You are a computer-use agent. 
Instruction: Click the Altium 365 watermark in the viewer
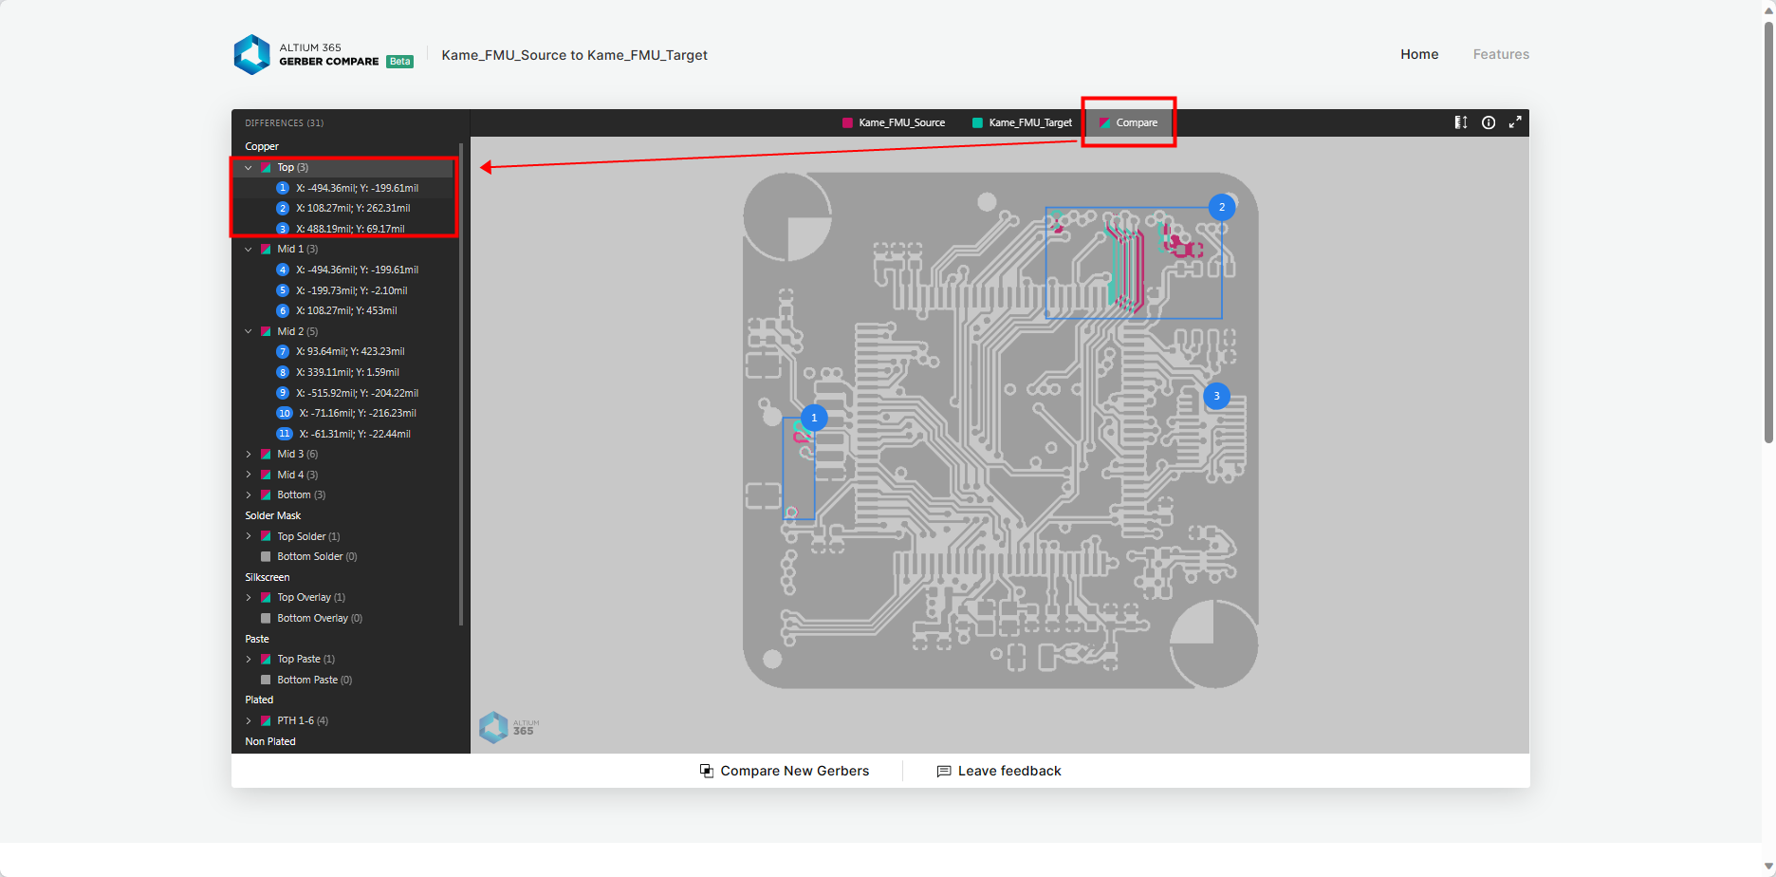click(509, 728)
